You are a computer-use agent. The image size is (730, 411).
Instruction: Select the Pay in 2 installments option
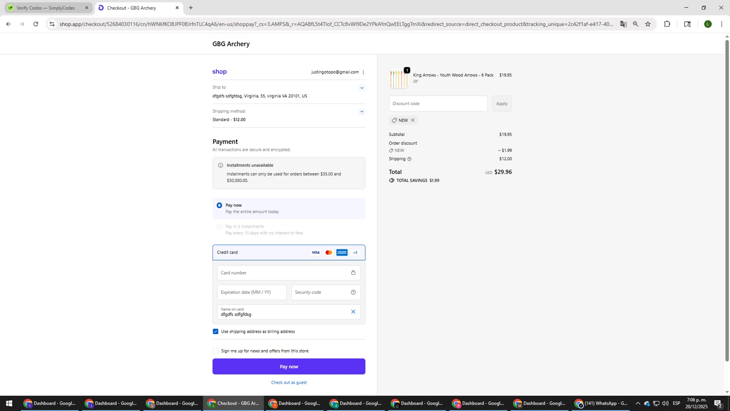(219, 227)
